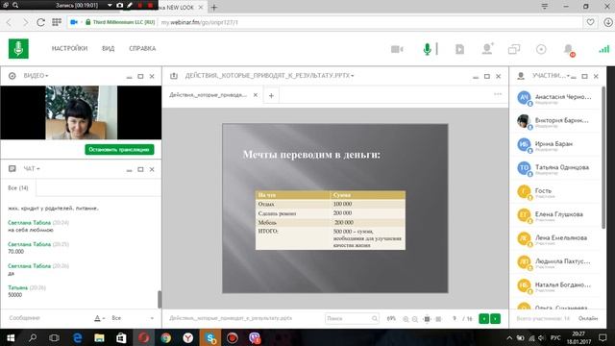Go to the next slide green arrow
The width and height of the screenshot is (615, 346).
point(496,318)
